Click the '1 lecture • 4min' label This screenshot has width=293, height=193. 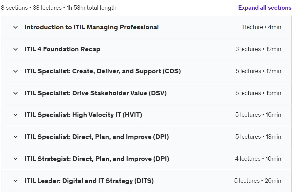click(x=261, y=27)
